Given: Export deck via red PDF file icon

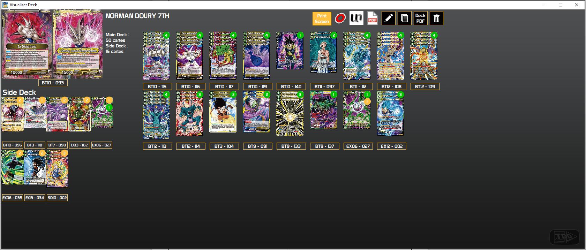Looking at the screenshot, I should [x=372, y=18].
